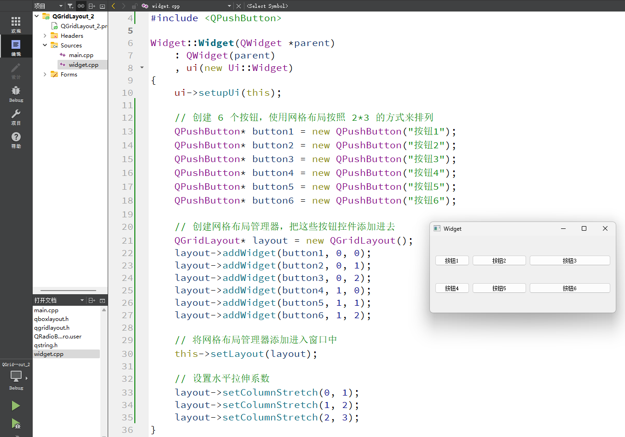The height and width of the screenshot is (437, 625).
Task: Start debugging with the lower play icon
Action: 15,424
